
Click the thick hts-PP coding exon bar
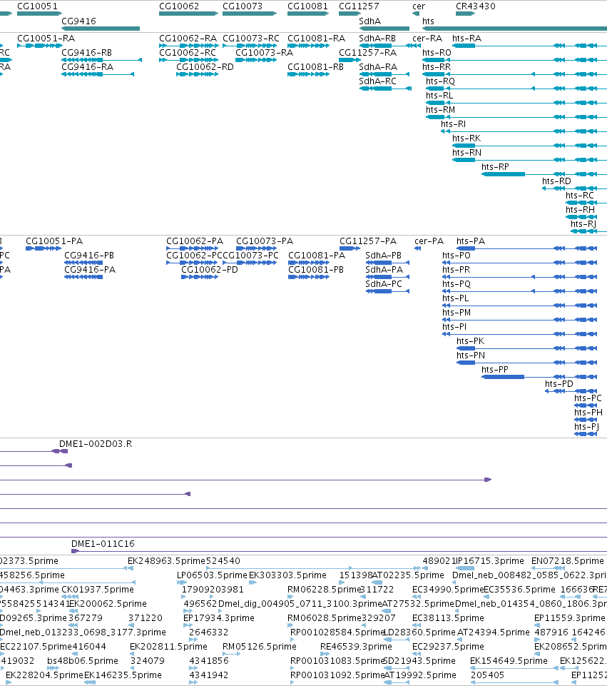(503, 377)
